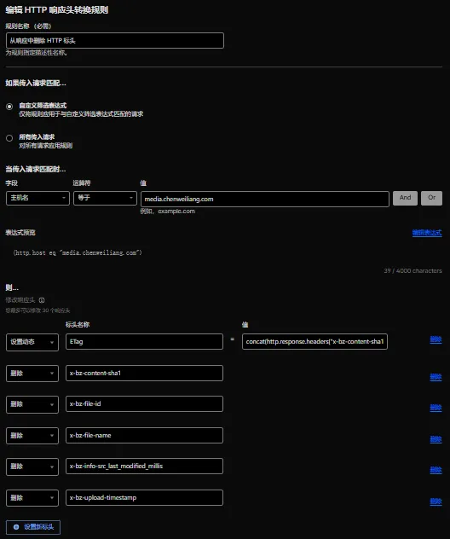This screenshot has width=450, height=539.
Task: Open action dropdown for x-bz-upload-timestamp row
Action: 32,498
